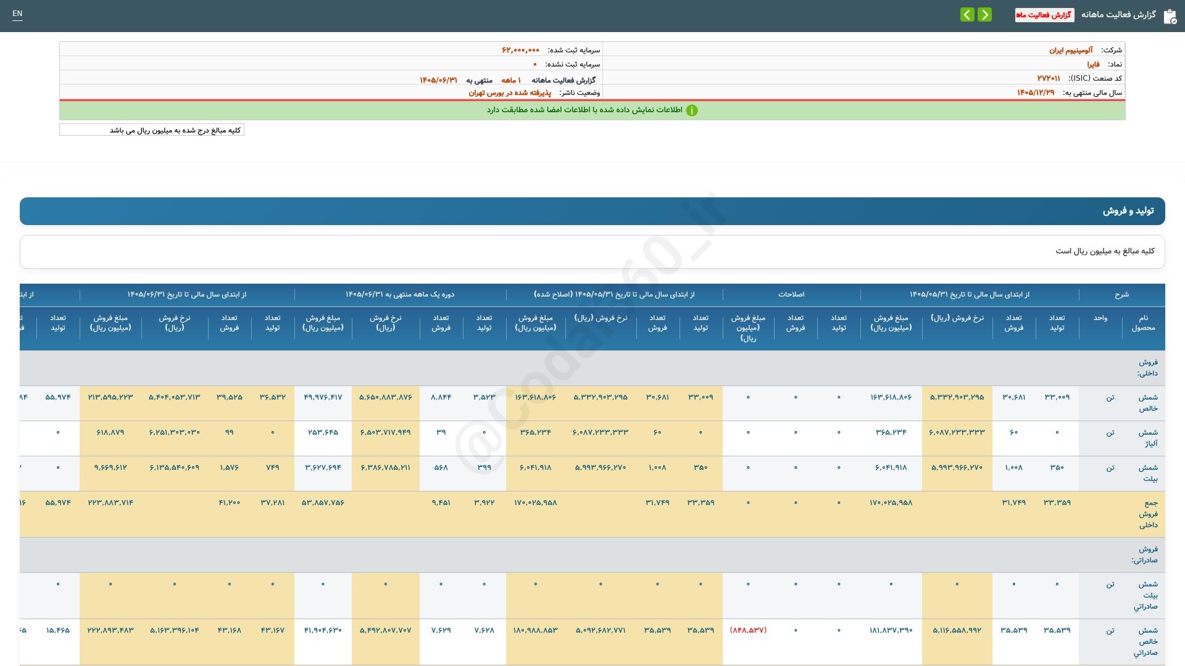Click the 'سرمایه ثبت نشده:' label
Image resolution: width=1185 pixels, height=666 pixels.
pos(572,64)
